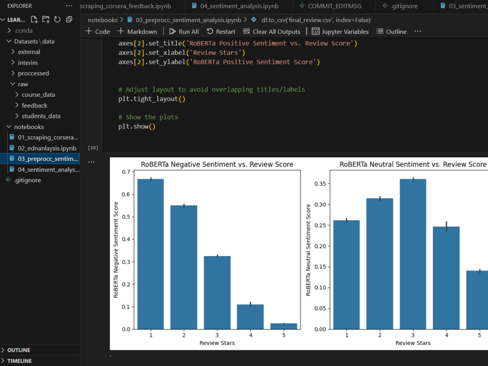
Task: Click the plt.show() code line
Action: pyautogui.click(x=137, y=126)
